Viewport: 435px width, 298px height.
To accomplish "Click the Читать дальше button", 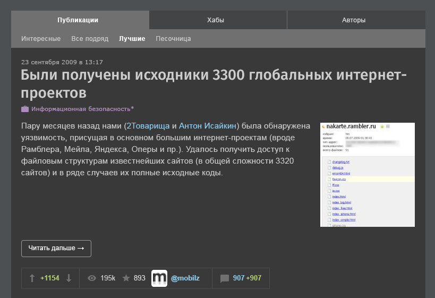I will point(56,249).
